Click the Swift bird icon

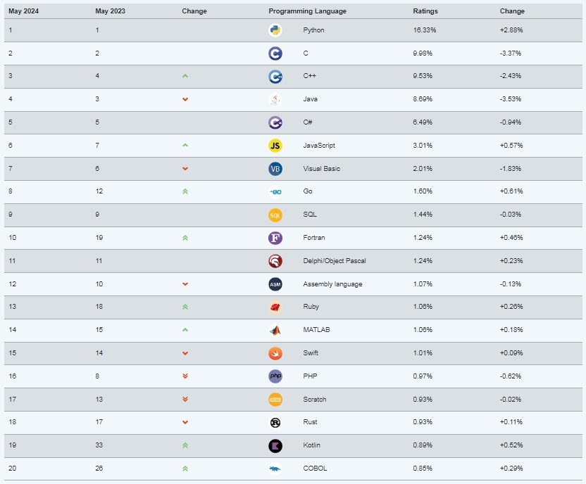275,353
